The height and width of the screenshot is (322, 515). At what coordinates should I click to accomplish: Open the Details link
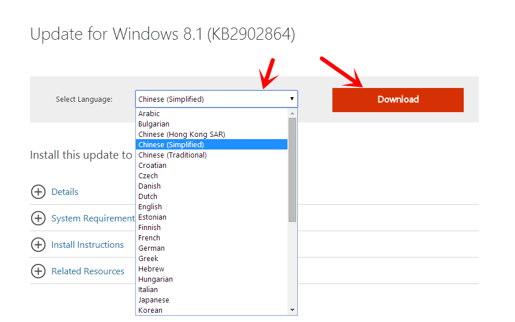click(x=65, y=192)
